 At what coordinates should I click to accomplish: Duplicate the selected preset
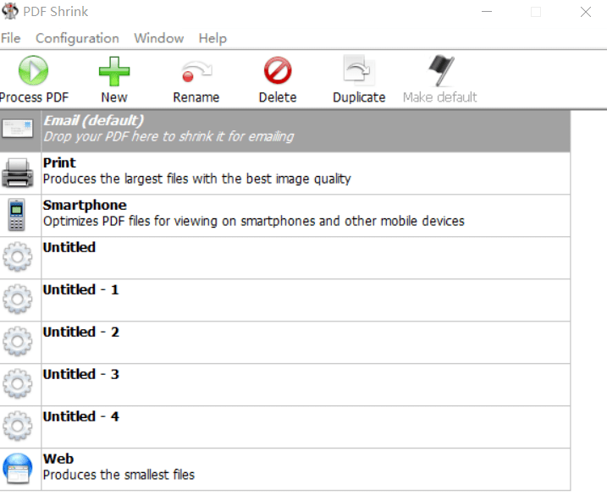(359, 70)
